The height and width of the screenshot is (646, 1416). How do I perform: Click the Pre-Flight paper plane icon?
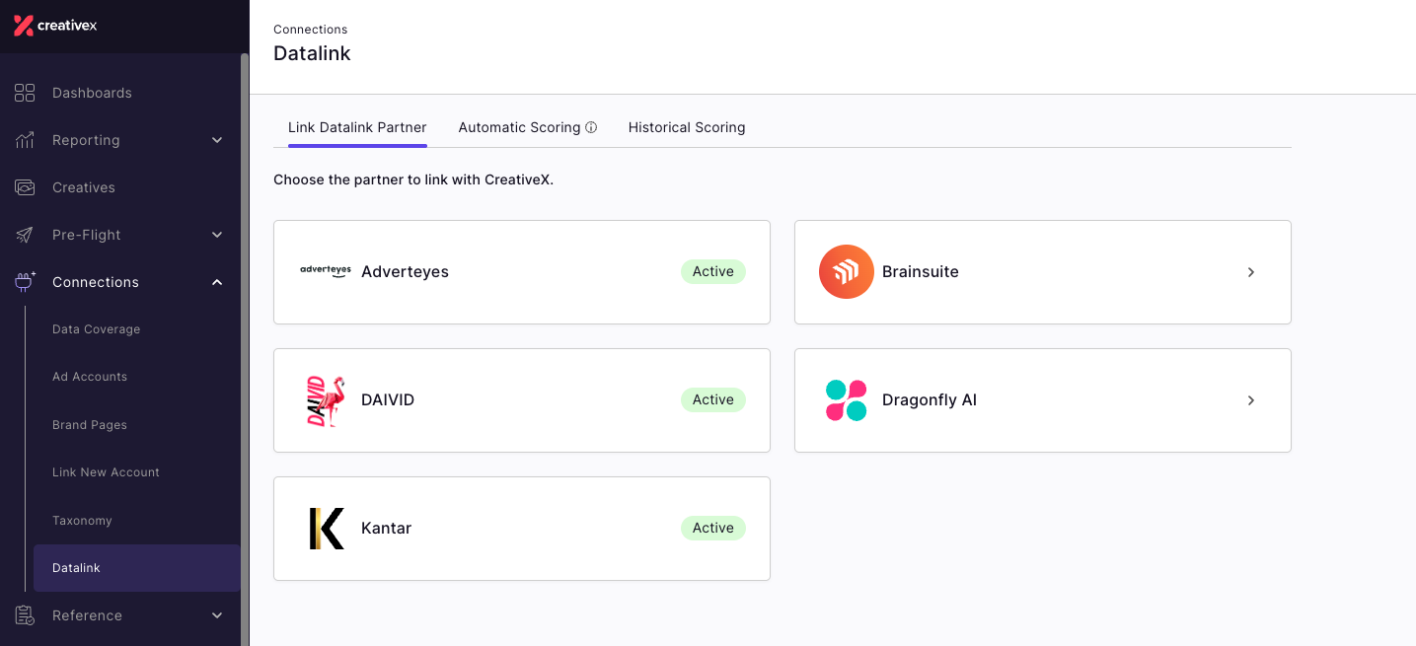(25, 235)
